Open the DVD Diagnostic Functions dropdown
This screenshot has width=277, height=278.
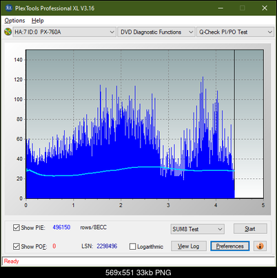[156, 32]
